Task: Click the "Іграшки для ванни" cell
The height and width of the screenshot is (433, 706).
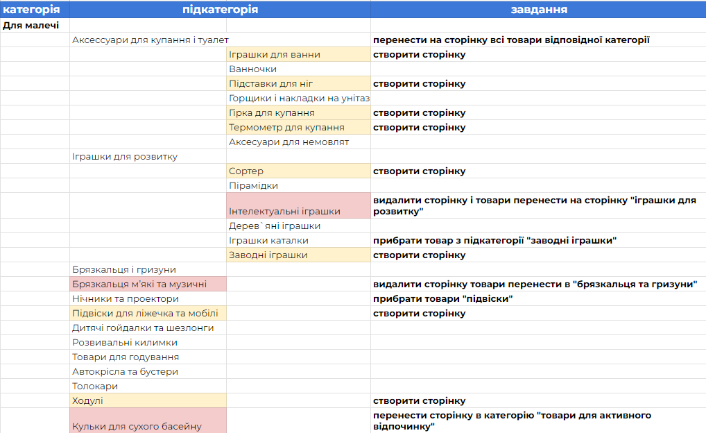Action: click(x=298, y=54)
